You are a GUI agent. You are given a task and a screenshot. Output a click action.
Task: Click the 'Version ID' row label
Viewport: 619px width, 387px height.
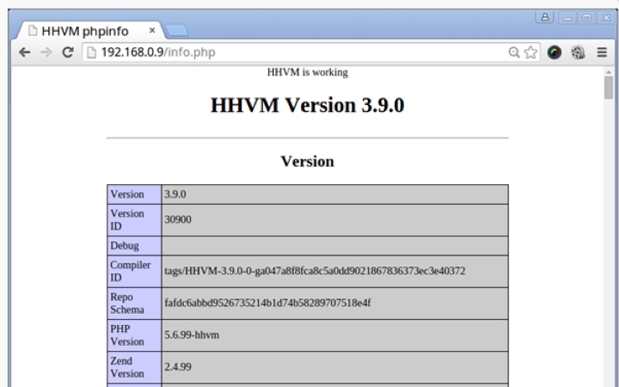(127, 220)
